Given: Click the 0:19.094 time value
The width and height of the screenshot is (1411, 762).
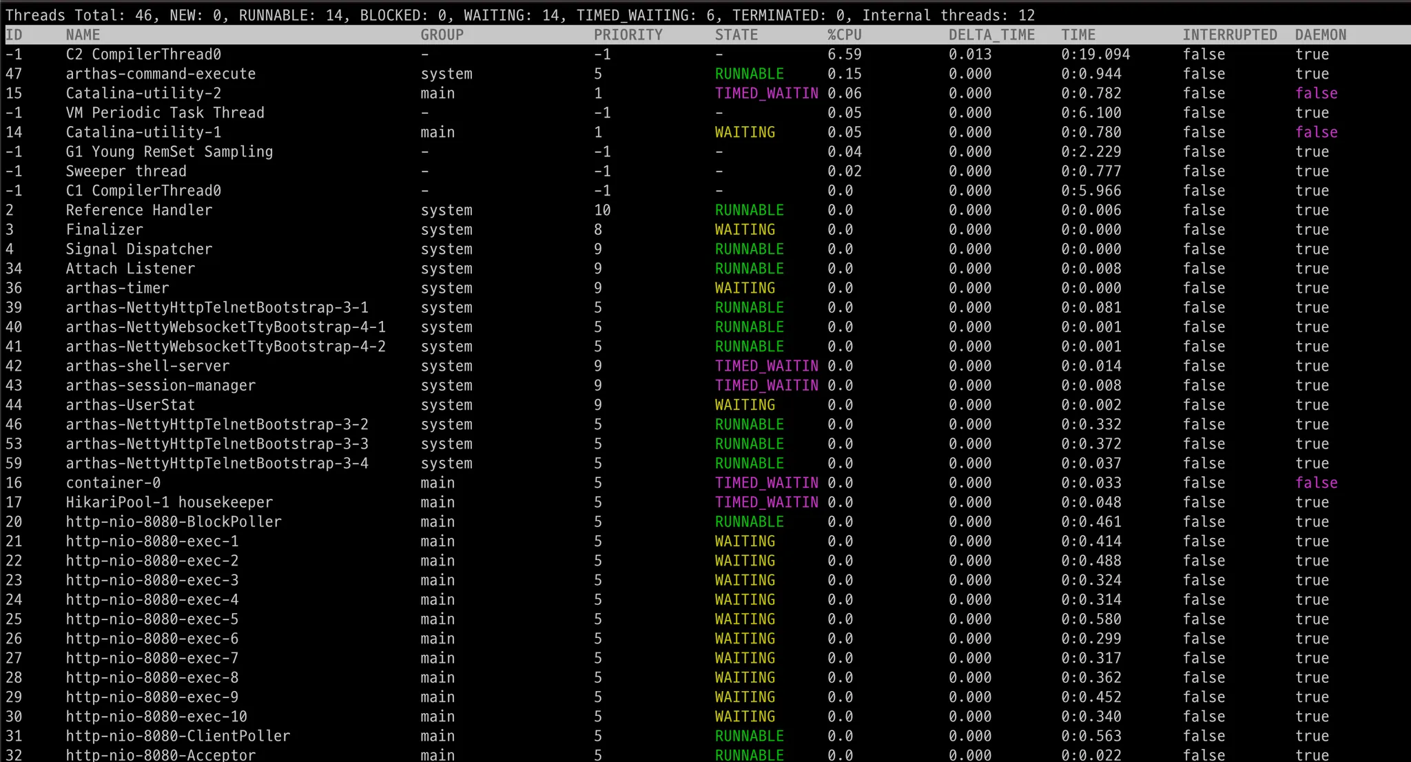Looking at the screenshot, I should tap(1095, 54).
